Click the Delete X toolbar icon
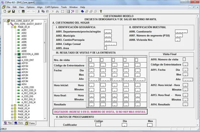 pyautogui.click(x=53, y=11)
